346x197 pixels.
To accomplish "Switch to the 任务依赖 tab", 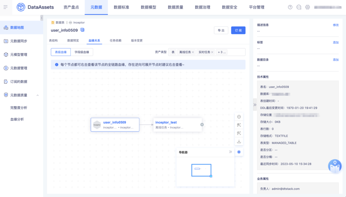I will pos(115,41).
